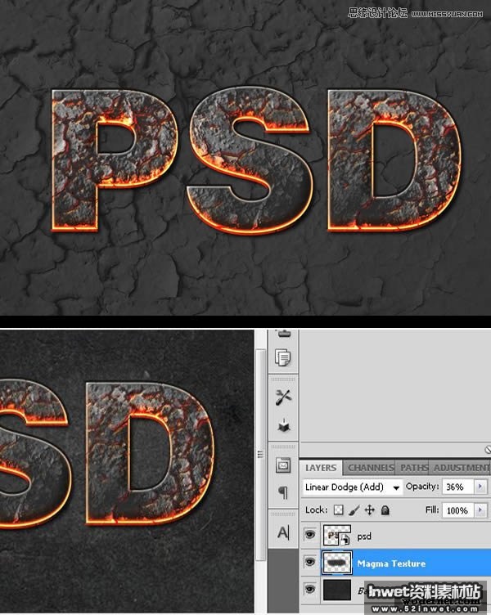Switch to the Layers tab
Image resolution: width=491 pixels, height=615 pixels.
tap(321, 468)
